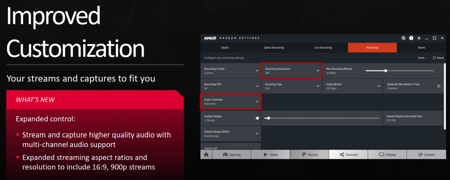Switch to the Game Streaming tab
Viewport: 450px width, 180px height.
pyautogui.click(x=274, y=48)
